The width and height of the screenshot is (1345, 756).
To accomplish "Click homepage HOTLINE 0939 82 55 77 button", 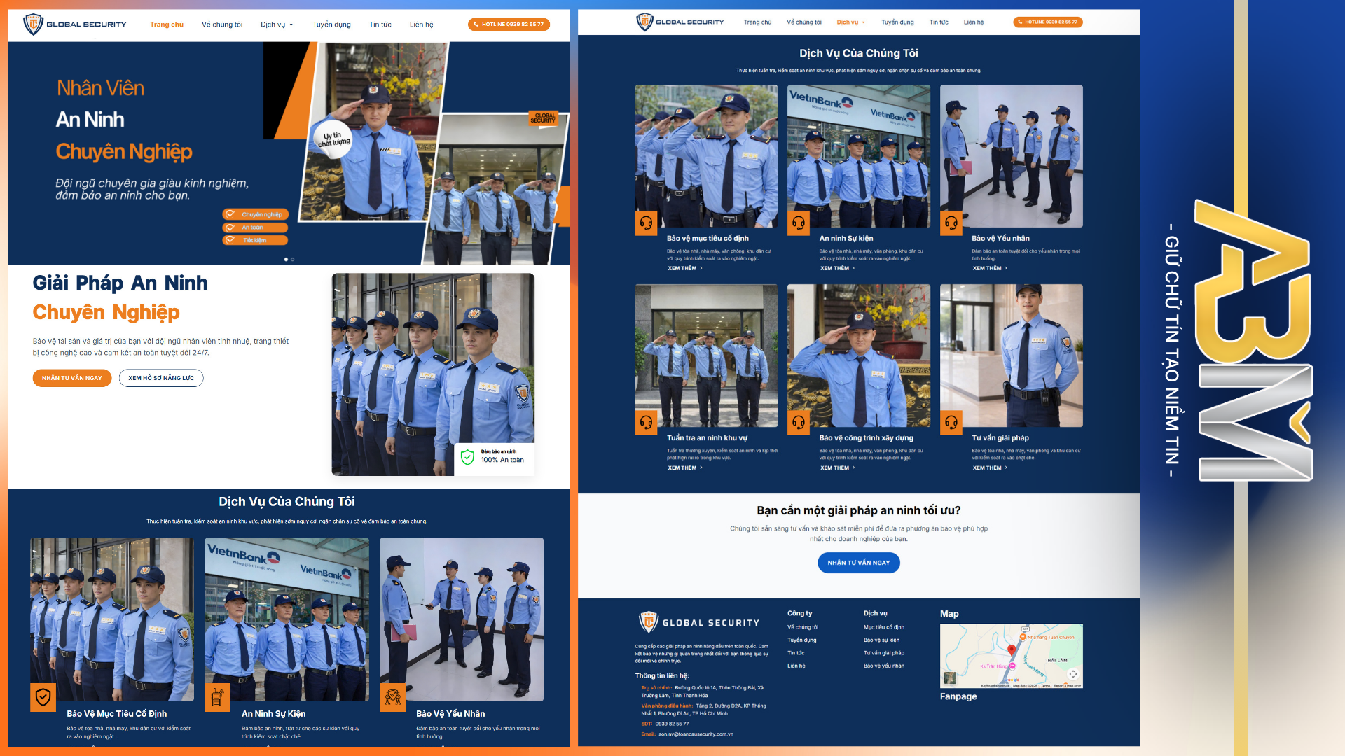I will (509, 24).
